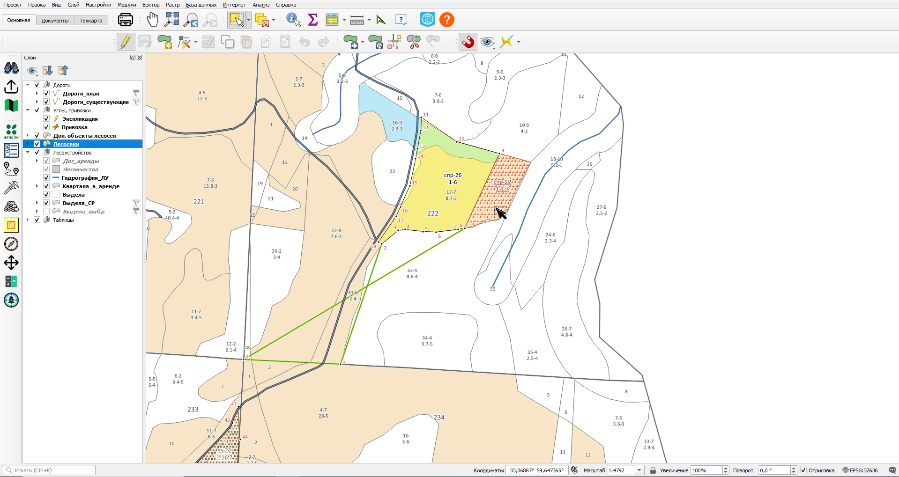The width and height of the screenshot is (899, 477).
Task: Increase the Увеличение magnifier stepper
Action: point(726,469)
